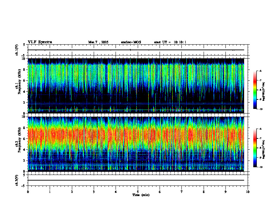Screen dimensions: 279x215
Task: Click the "Time (min)" x-axis label
Action: [x=141, y=195]
